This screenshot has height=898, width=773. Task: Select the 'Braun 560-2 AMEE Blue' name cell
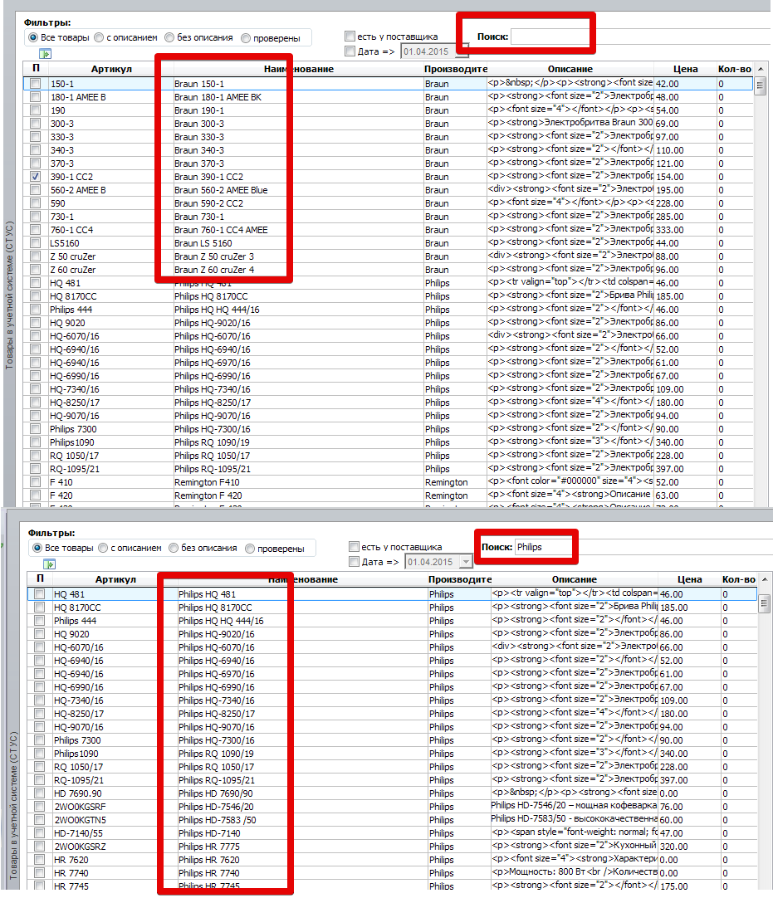(298, 190)
